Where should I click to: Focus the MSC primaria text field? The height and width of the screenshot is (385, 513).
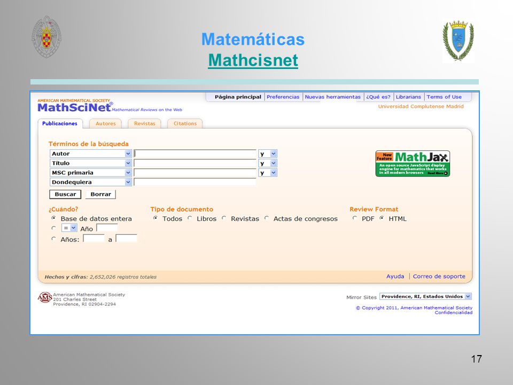click(195, 173)
